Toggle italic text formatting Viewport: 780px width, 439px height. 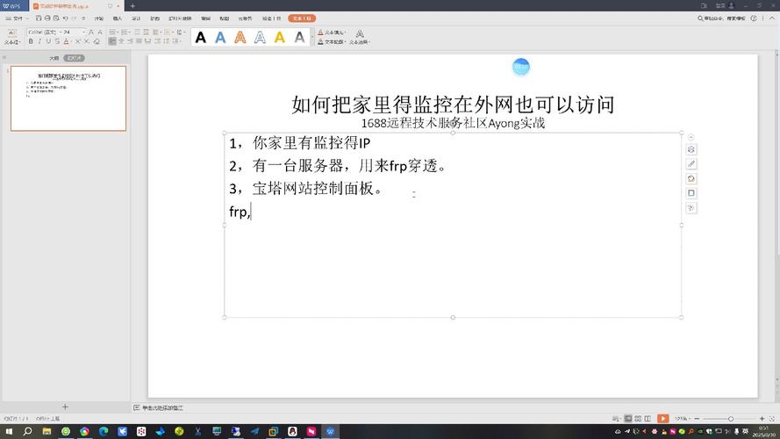pos(39,41)
